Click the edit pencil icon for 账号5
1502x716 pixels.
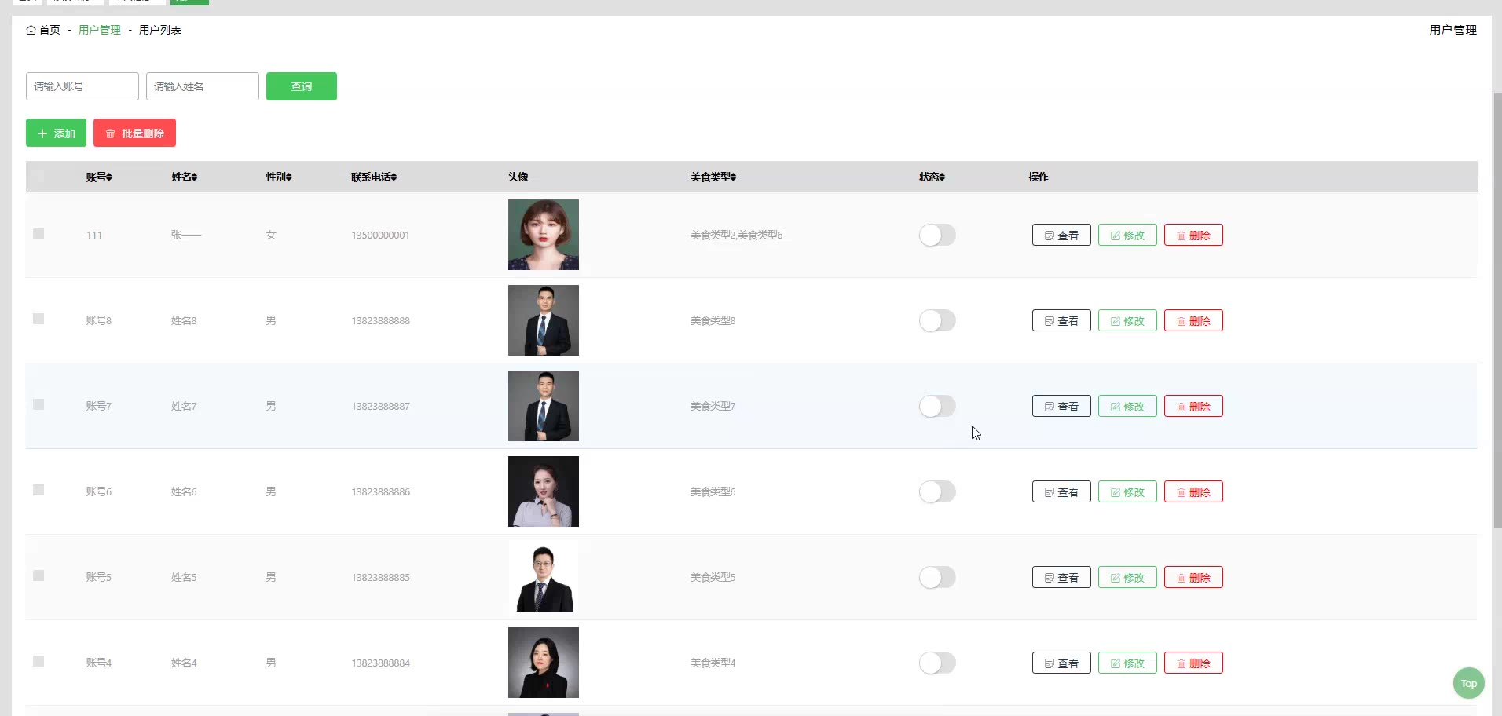[x=1115, y=578]
